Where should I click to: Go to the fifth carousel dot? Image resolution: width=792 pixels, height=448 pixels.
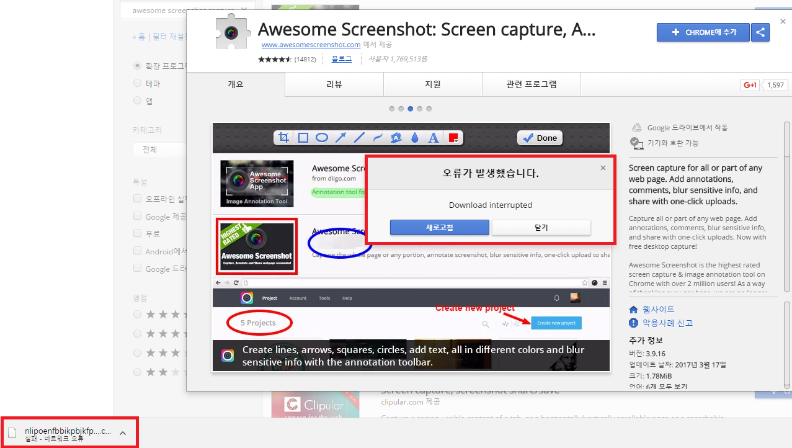click(429, 109)
